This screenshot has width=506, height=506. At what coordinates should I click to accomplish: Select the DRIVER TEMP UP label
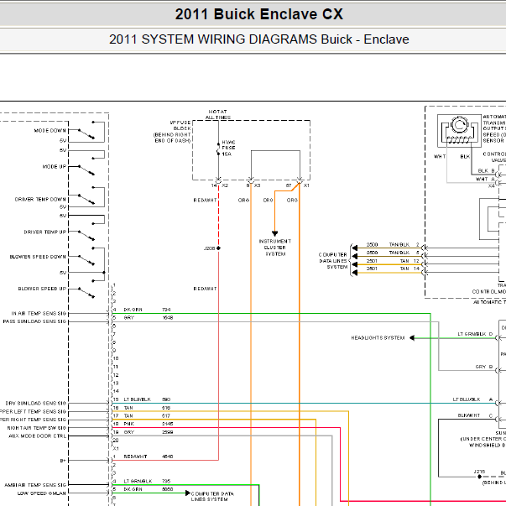44,232
